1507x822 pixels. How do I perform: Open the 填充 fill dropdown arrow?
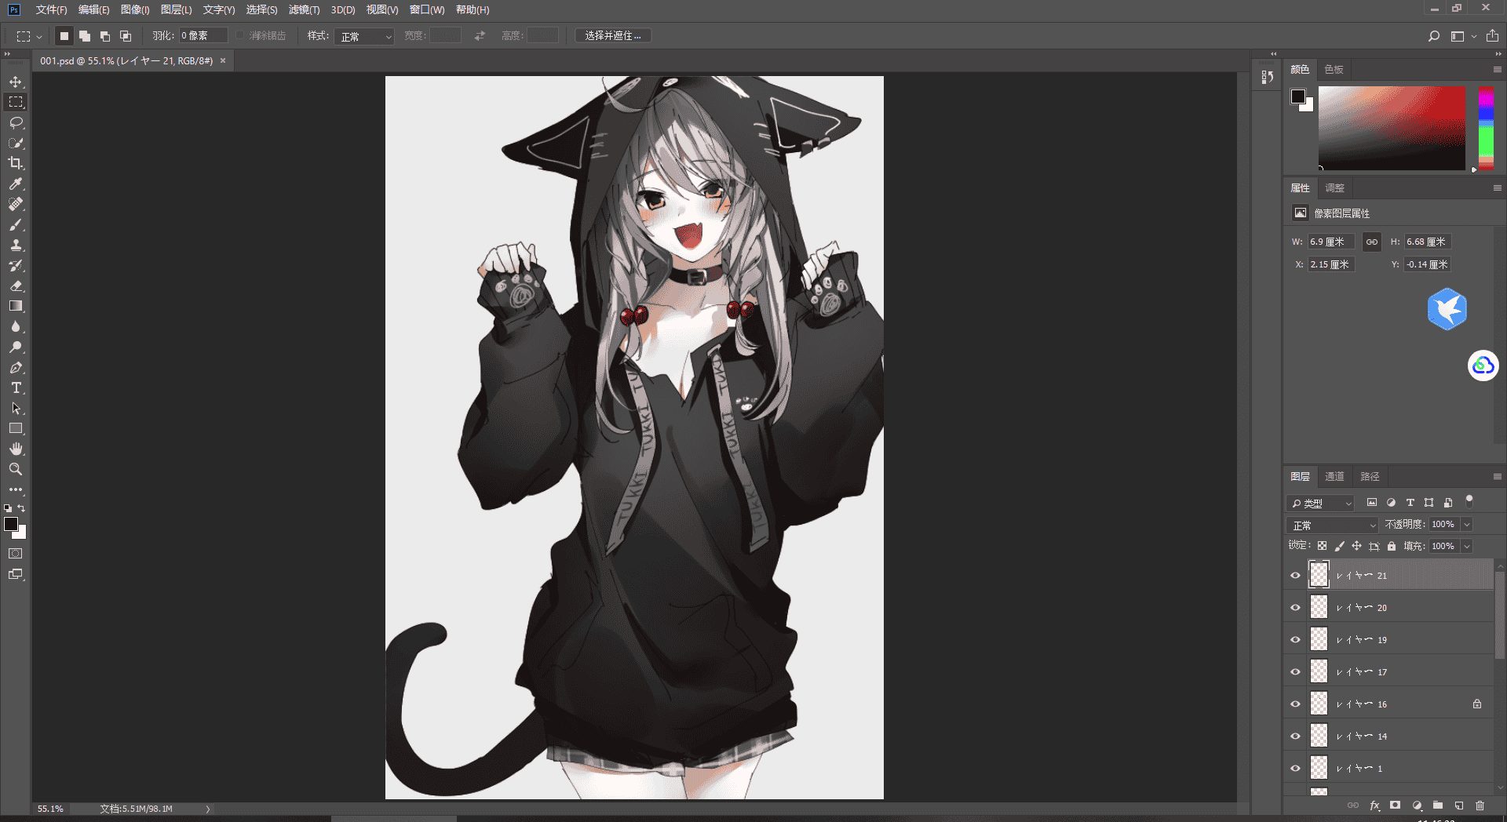1466,546
